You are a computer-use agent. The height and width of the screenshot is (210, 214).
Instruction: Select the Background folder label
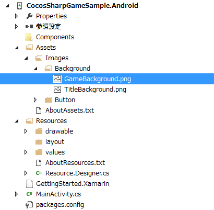point(73,69)
